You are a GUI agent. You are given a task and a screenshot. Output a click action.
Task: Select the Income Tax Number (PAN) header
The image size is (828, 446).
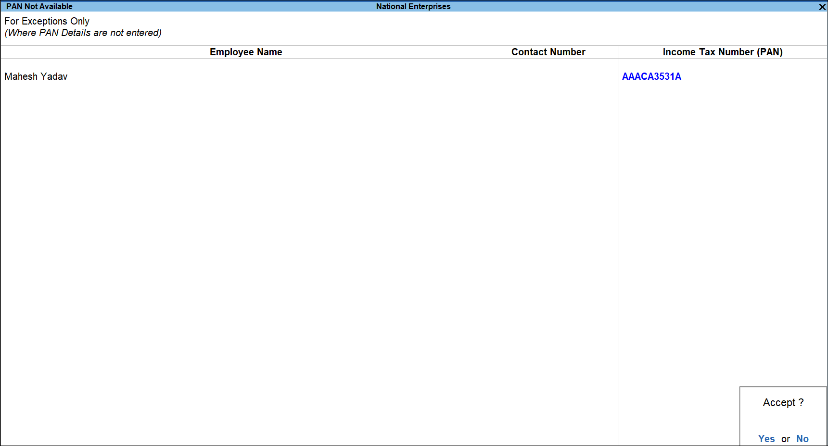point(722,52)
